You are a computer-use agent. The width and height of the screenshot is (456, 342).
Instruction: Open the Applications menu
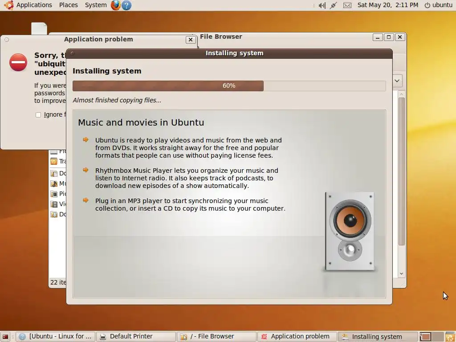(x=34, y=5)
